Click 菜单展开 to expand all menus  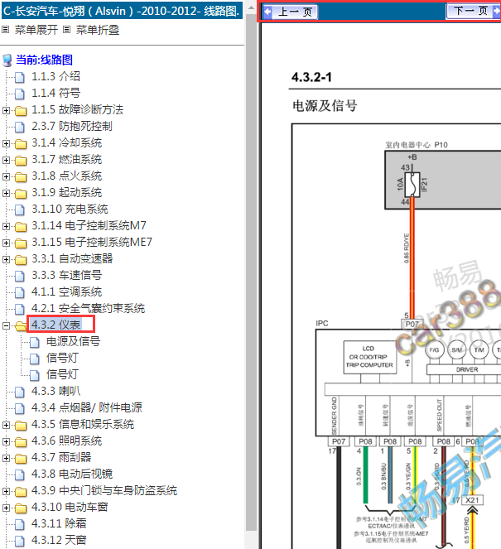(36, 30)
